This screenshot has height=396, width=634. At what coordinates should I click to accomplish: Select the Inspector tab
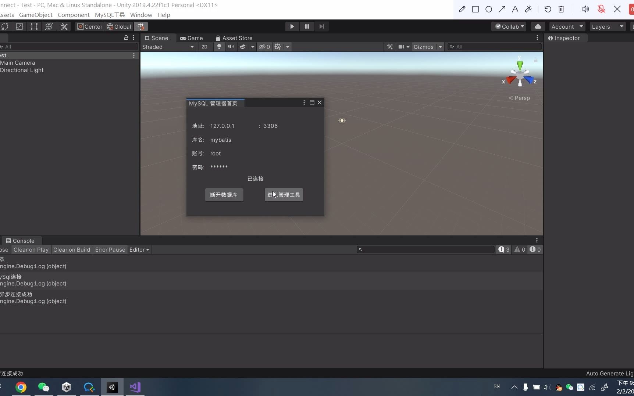coord(564,38)
